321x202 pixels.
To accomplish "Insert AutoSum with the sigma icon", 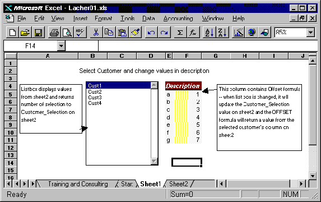I will pos(180,33).
